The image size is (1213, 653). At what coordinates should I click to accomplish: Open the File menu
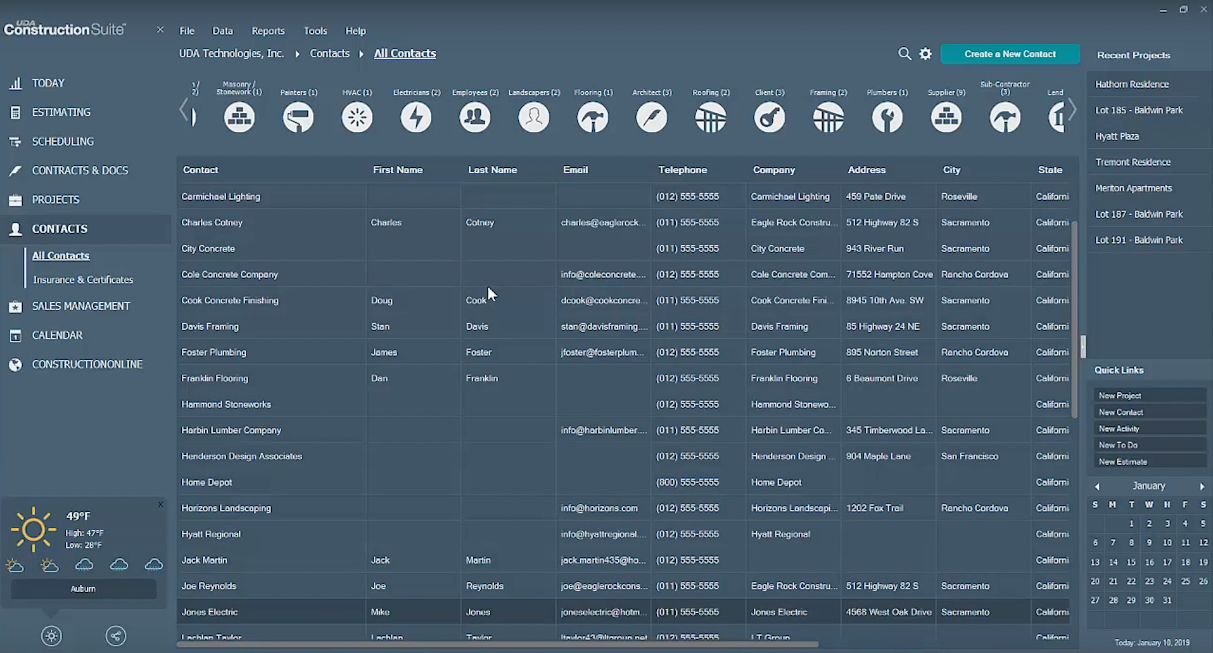[187, 30]
